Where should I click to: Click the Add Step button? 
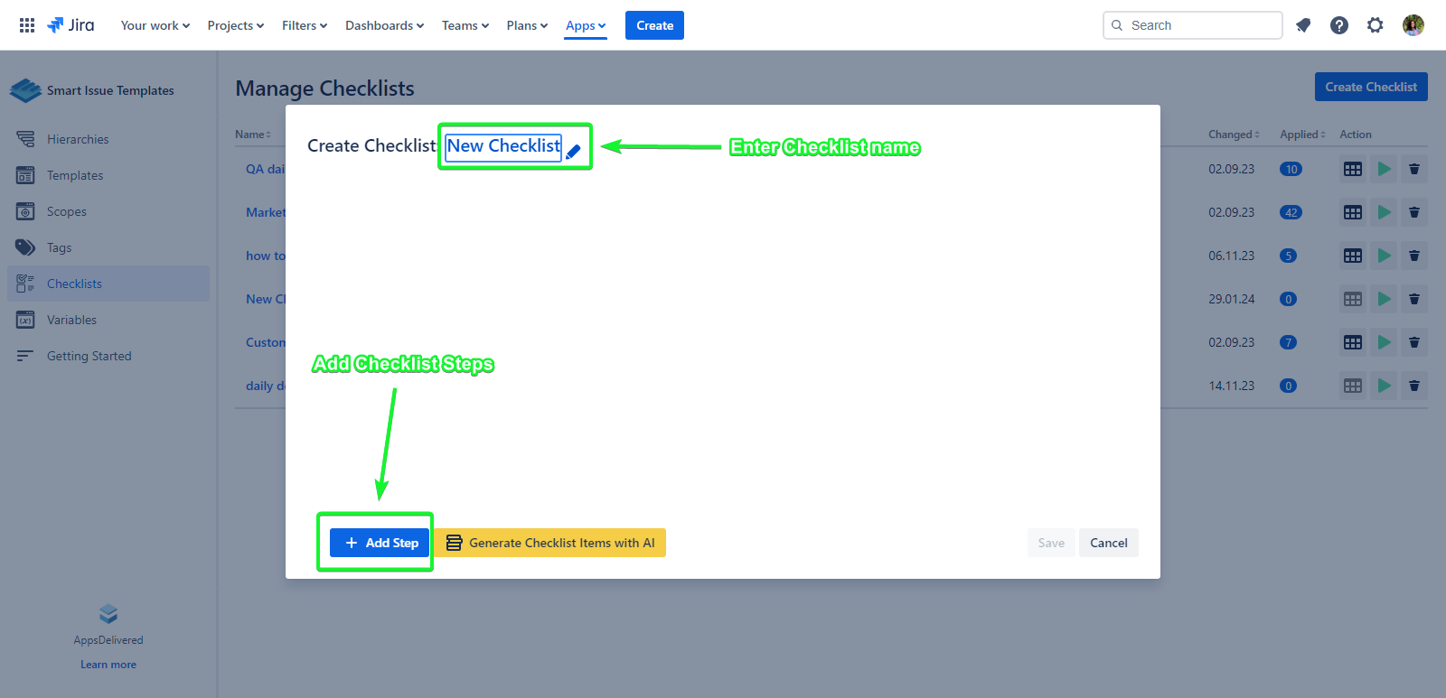[380, 543]
